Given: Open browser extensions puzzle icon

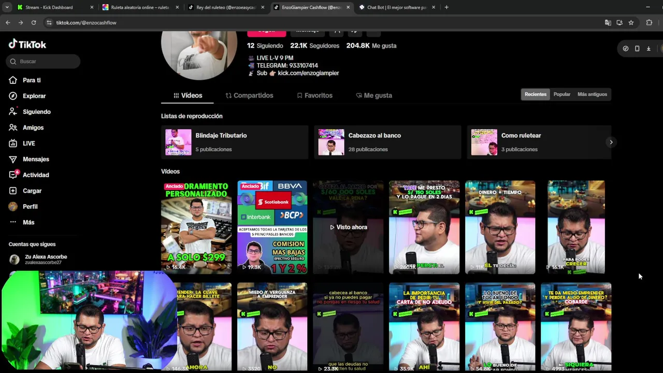Looking at the screenshot, I should coord(649,23).
